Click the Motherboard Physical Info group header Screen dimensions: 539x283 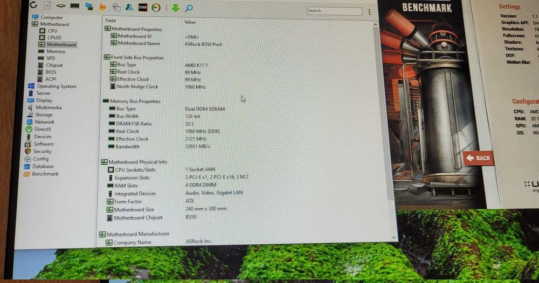134,162
